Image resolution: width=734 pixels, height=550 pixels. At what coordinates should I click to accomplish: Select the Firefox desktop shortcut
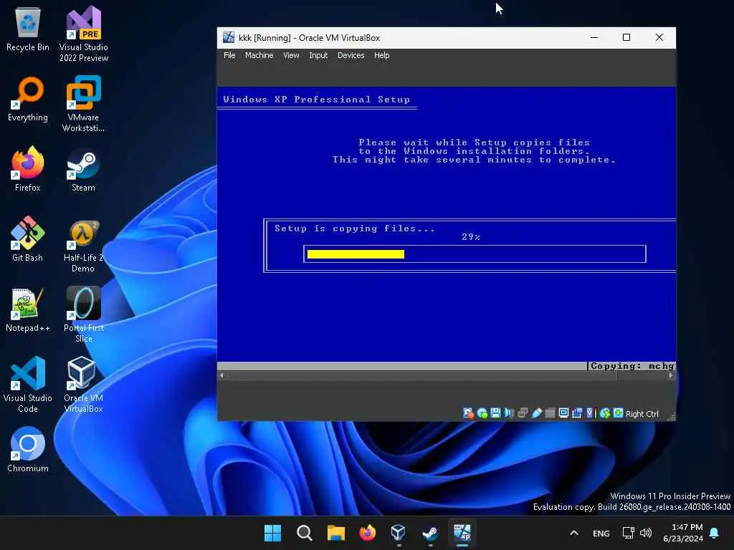[x=28, y=169]
